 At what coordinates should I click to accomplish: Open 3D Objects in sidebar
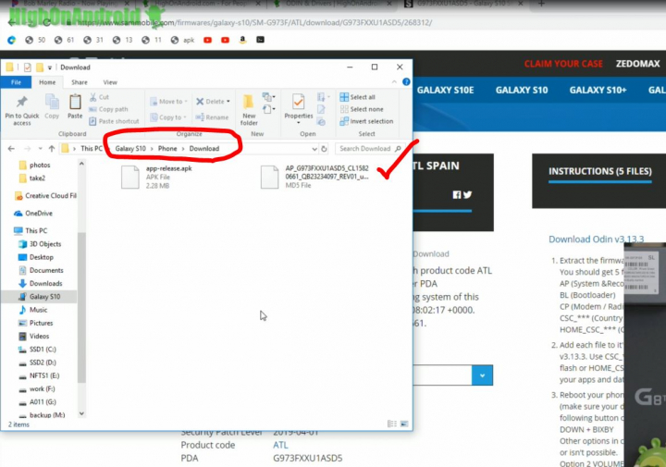point(41,244)
